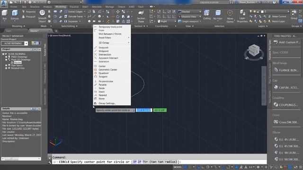Select ELL 45 LR BV palette tool
This screenshot has height=170, width=303.
287,139
